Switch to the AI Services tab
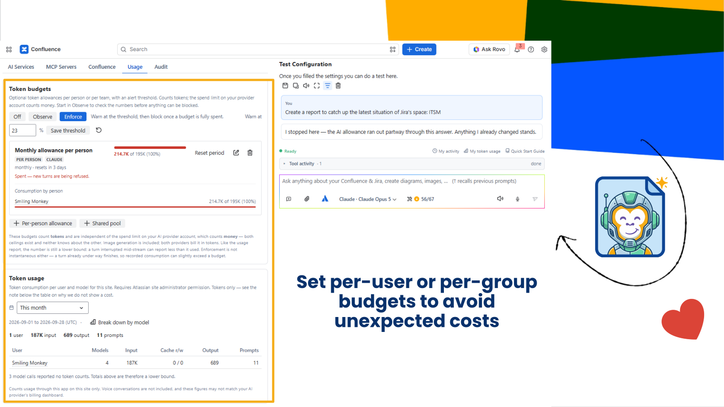Screen dimensions: 724x407 21,67
